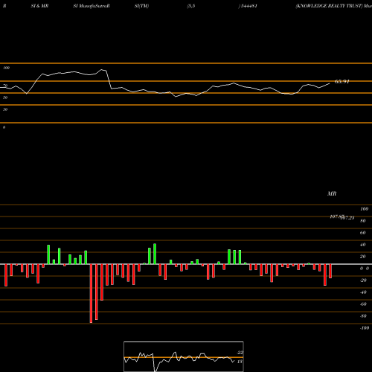372x372 pixels.
Task: Click the '(5,5' parameter label
Action: [x=191, y=6]
